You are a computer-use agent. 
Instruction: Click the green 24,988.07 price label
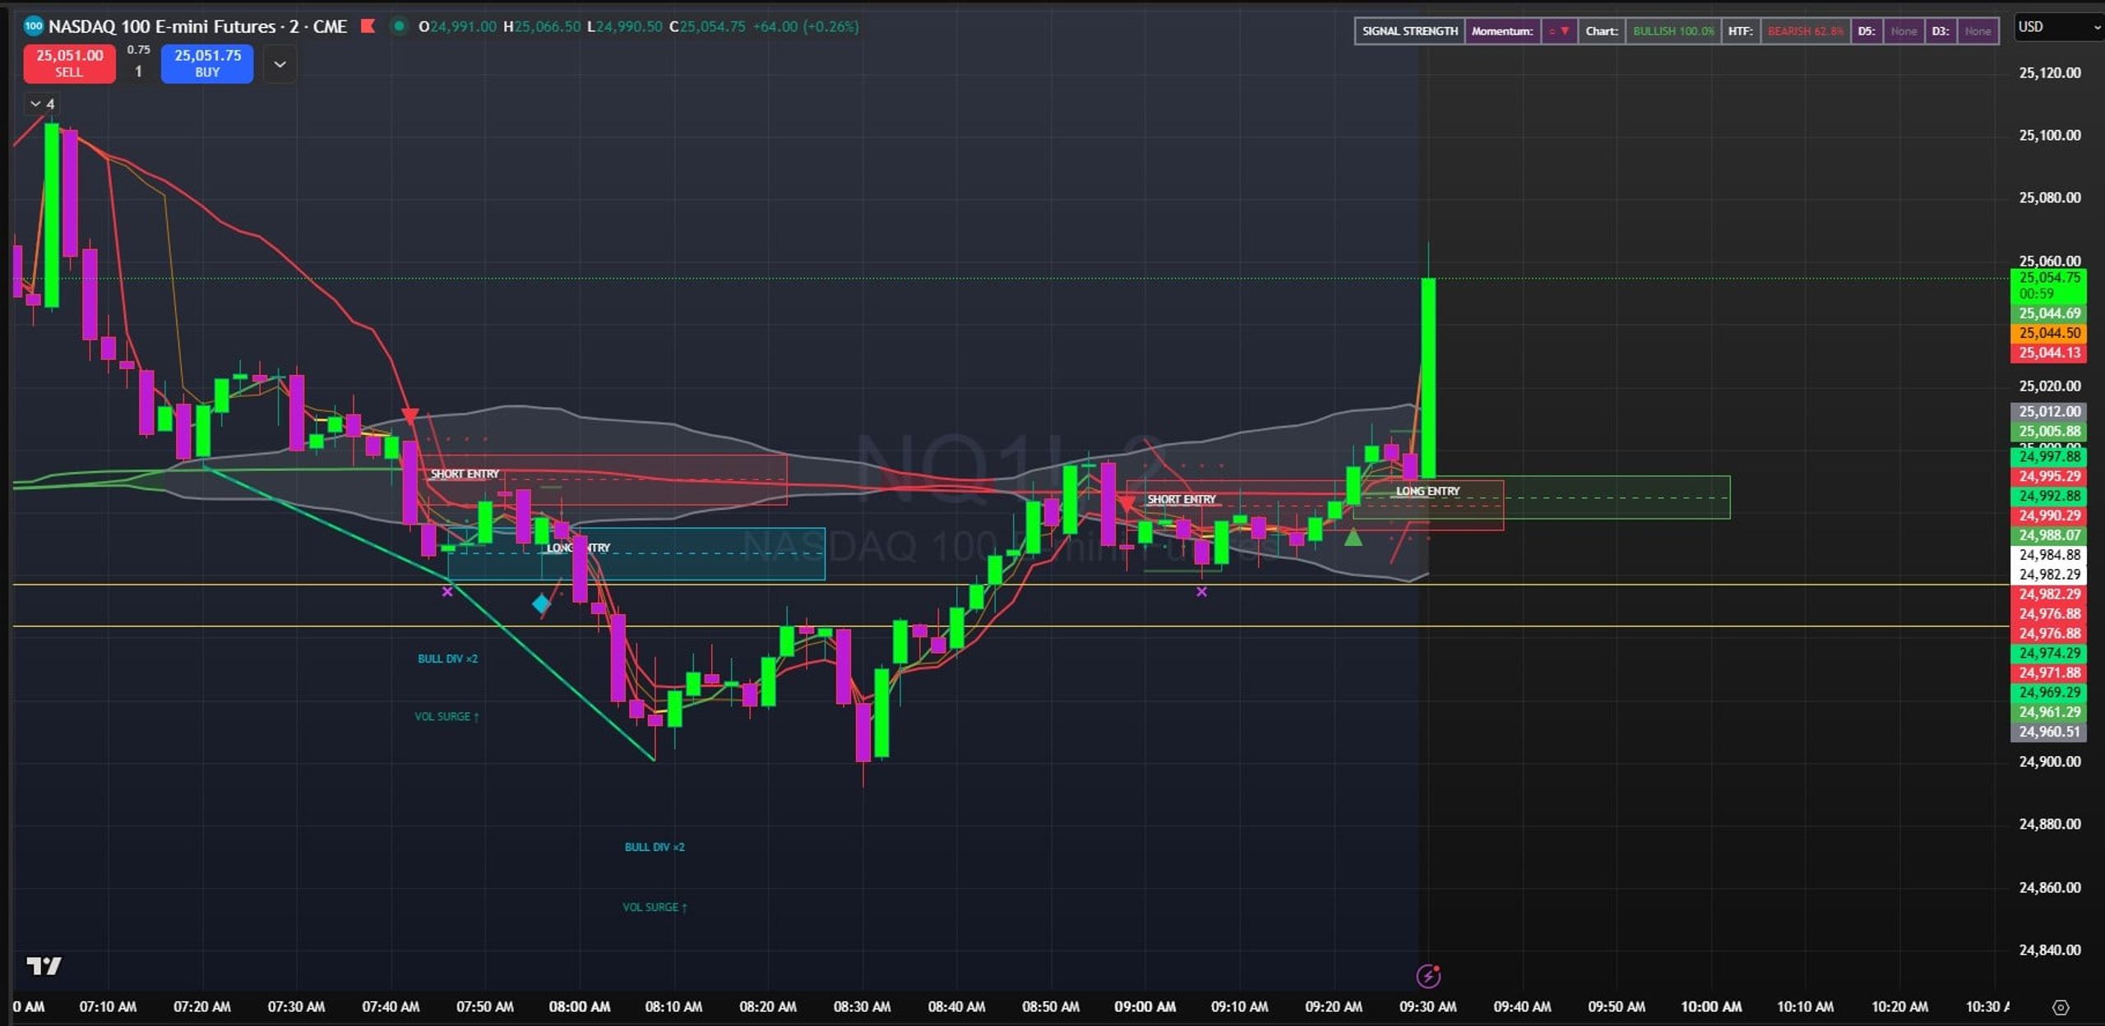pos(2048,535)
